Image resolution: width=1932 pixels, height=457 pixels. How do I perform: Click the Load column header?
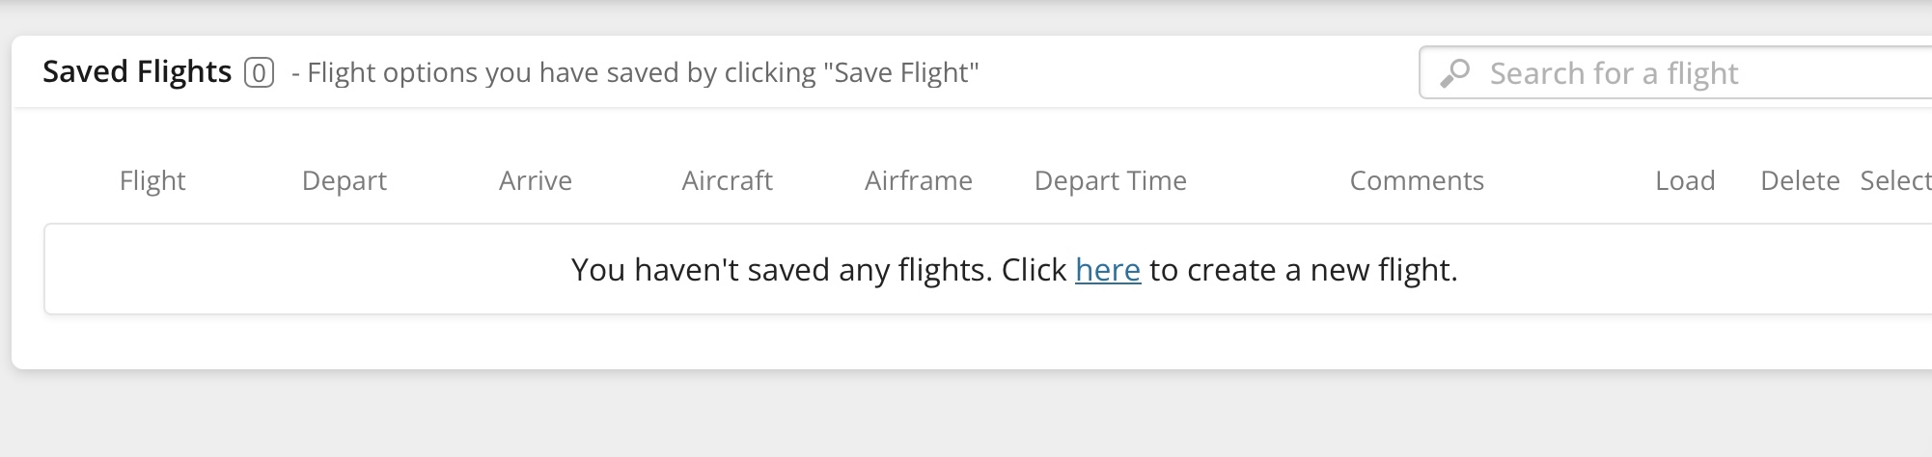click(1685, 180)
